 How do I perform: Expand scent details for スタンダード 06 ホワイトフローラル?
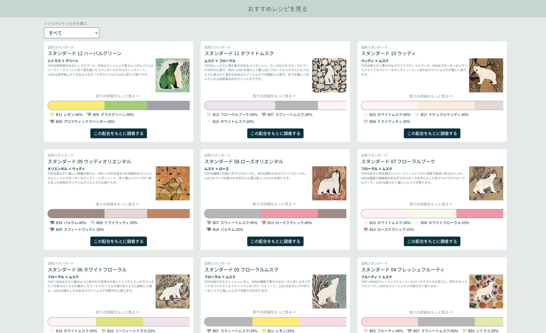pos(117,312)
